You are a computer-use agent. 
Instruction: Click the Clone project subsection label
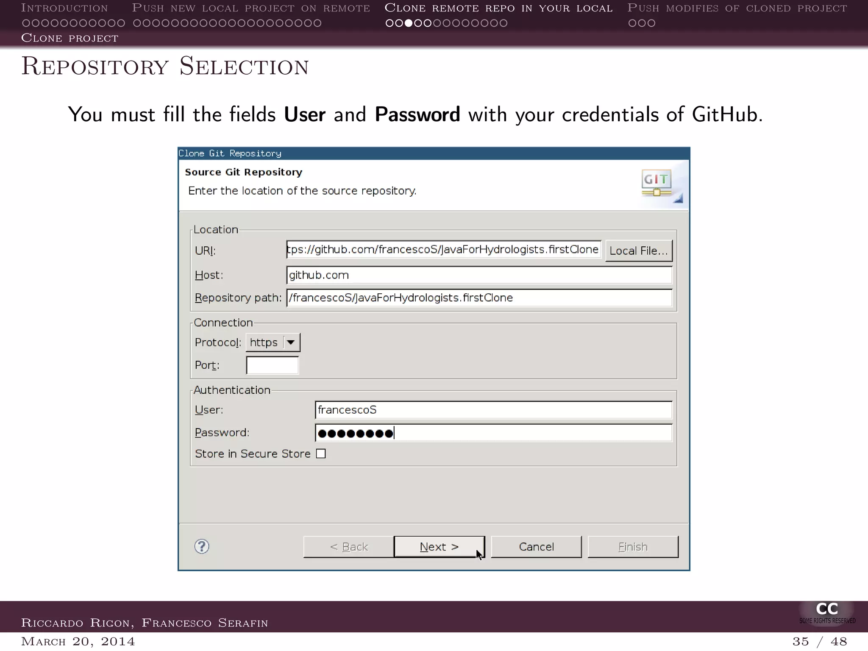tap(70, 38)
